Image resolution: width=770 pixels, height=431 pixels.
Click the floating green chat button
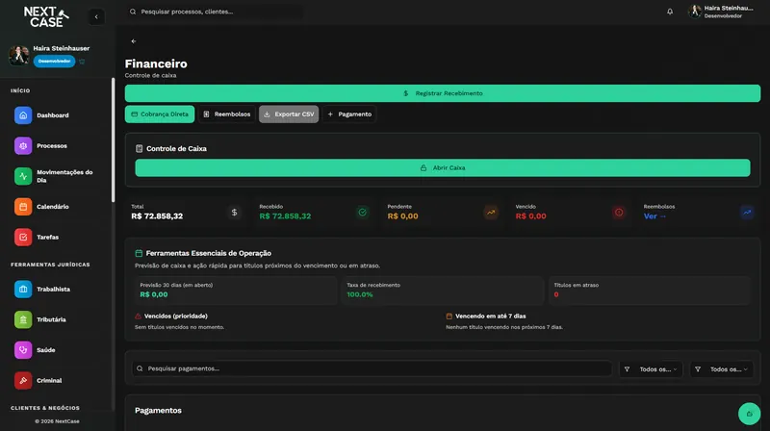tap(749, 414)
